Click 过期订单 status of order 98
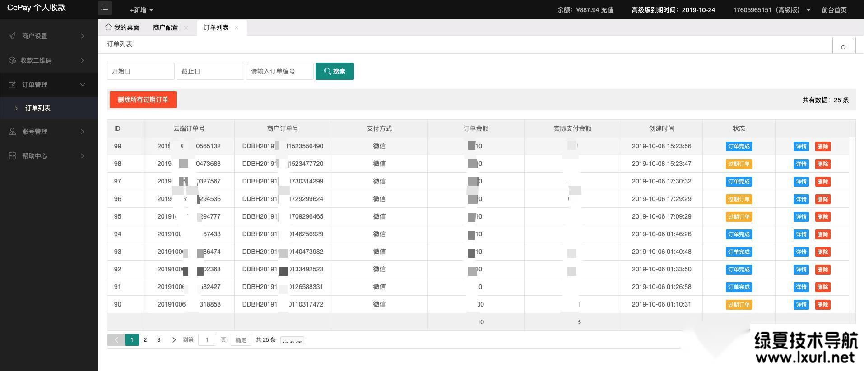Screen dimensions: 864x371 pyautogui.click(x=739, y=164)
